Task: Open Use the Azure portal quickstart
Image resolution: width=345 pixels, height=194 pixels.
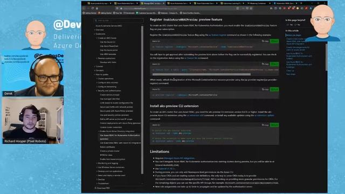Action: click(108, 50)
